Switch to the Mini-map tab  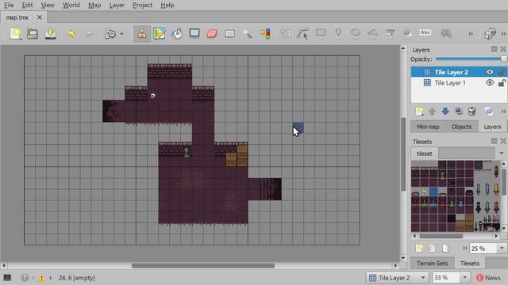pos(428,127)
